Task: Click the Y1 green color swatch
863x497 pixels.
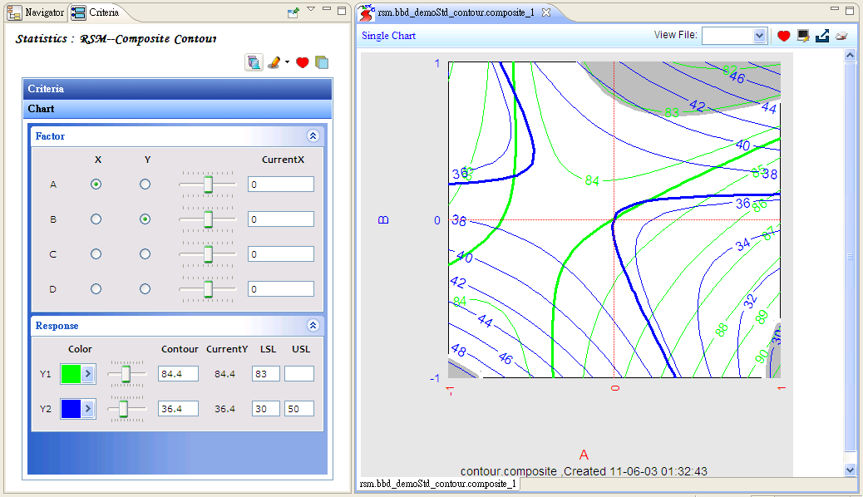Action: pos(71,374)
